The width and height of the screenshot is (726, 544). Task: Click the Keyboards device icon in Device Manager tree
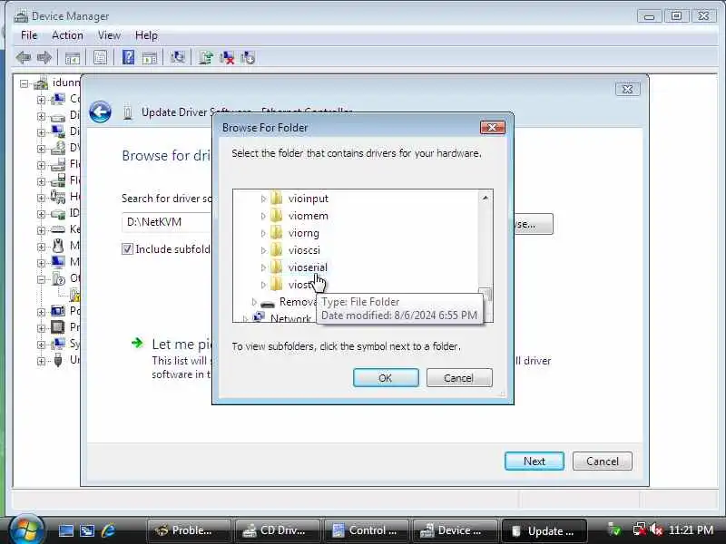58,229
